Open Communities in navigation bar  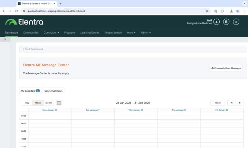pyautogui.click(x=31, y=33)
